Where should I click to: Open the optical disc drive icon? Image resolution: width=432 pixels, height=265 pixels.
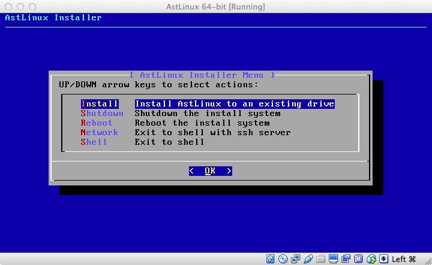coord(283,258)
